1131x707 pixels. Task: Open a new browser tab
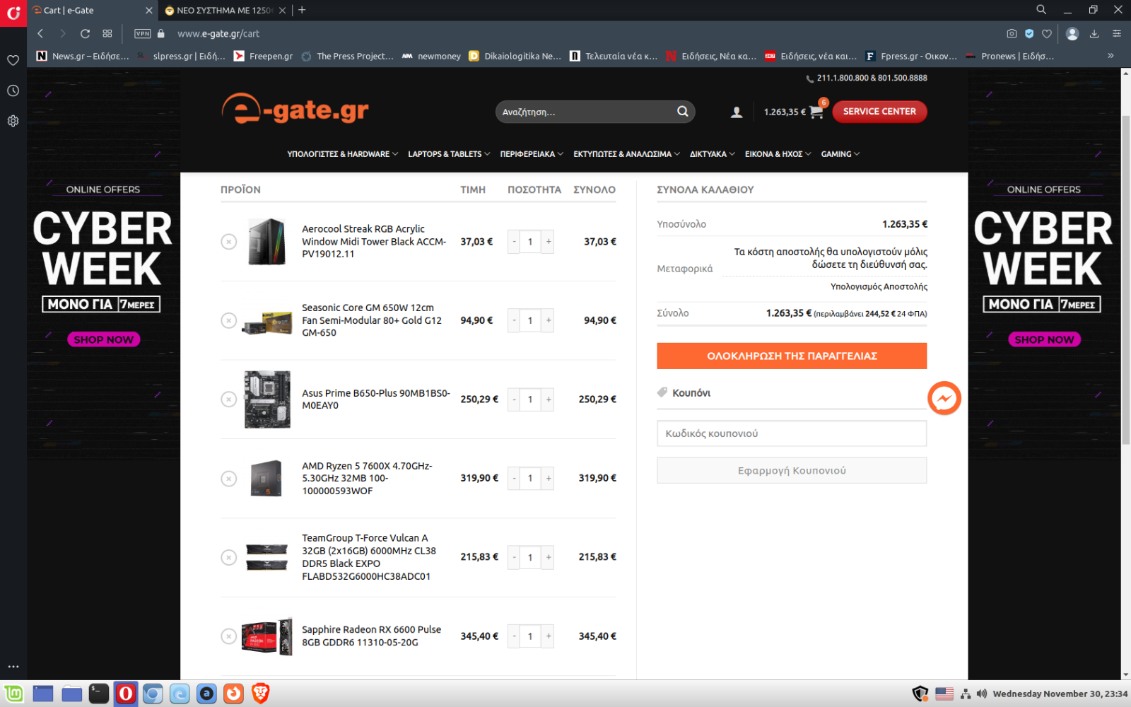click(x=302, y=10)
